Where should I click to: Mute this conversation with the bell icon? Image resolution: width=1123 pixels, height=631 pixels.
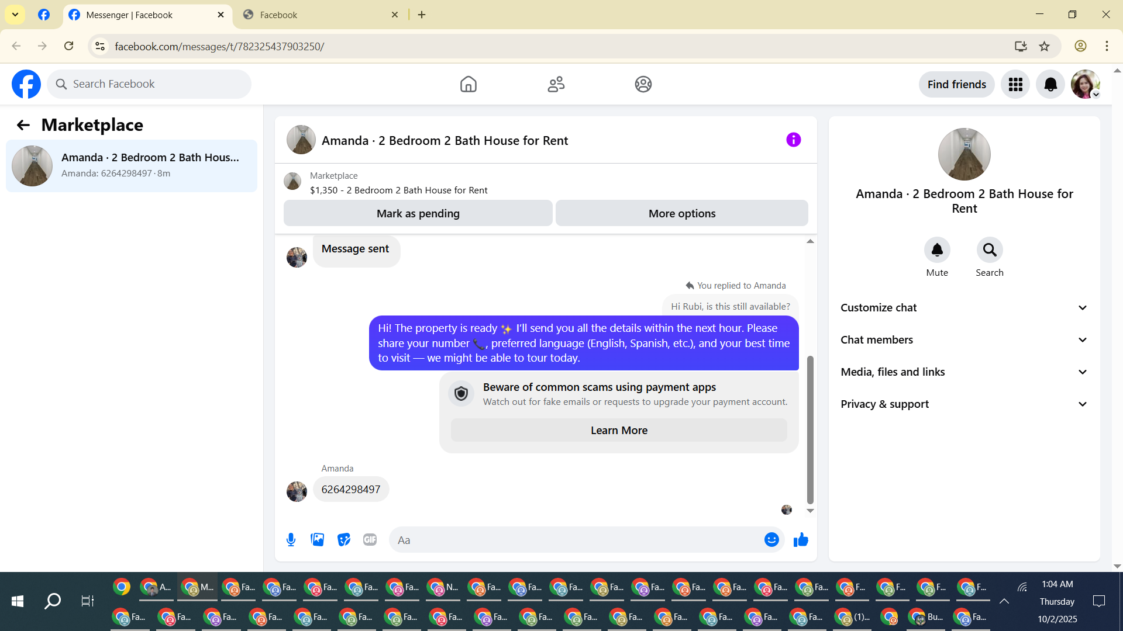point(937,250)
